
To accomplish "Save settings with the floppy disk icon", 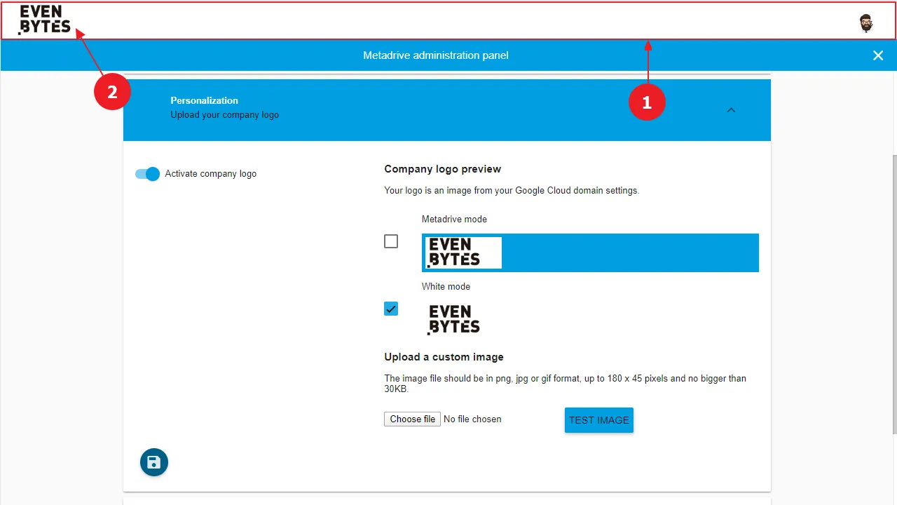I will coord(154,462).
